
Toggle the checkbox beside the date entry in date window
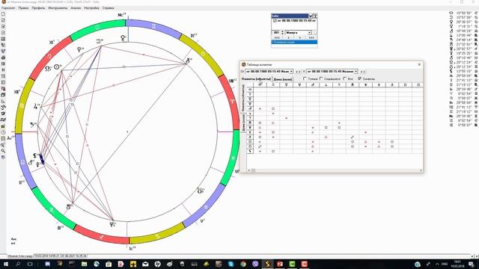pos(275,21)
